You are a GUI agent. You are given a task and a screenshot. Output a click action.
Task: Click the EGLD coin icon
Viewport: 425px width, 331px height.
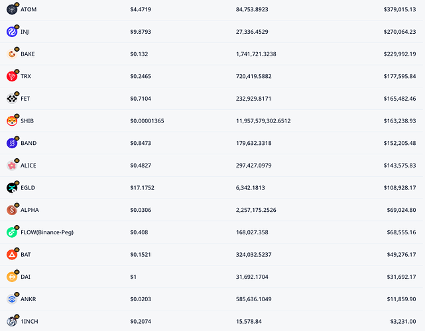tap(12, 188)
